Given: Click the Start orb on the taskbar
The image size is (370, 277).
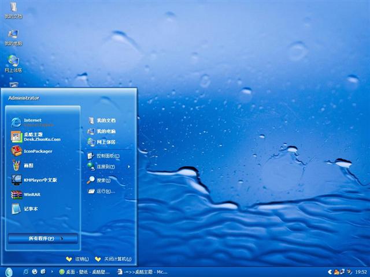Looking at the screenshot, I should (x=9, y=272).
